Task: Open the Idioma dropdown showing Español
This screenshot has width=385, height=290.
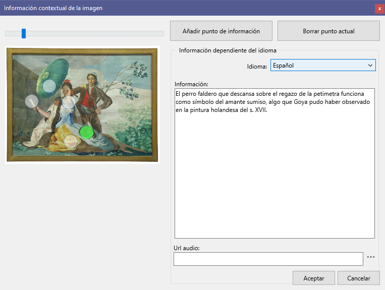Action: click(x=323, y=65)
